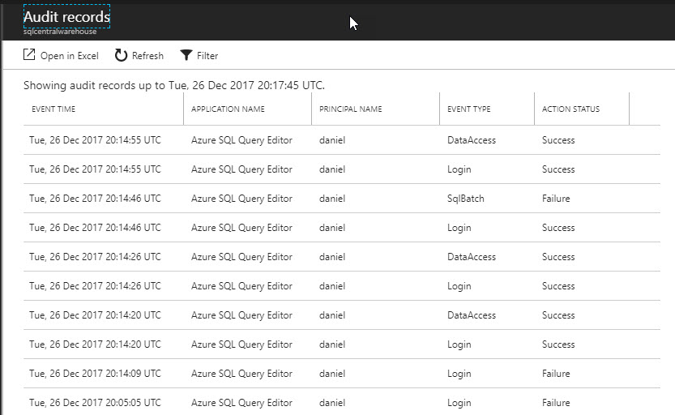Screen dimensions: 675x415
Task: Open the failed Login record at 20:14:09
Action: (341, 374)
